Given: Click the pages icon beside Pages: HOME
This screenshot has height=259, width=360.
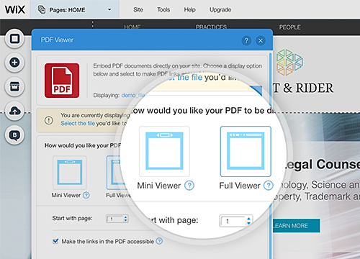Looking at the screenshot, I should (x=42, y=9).
